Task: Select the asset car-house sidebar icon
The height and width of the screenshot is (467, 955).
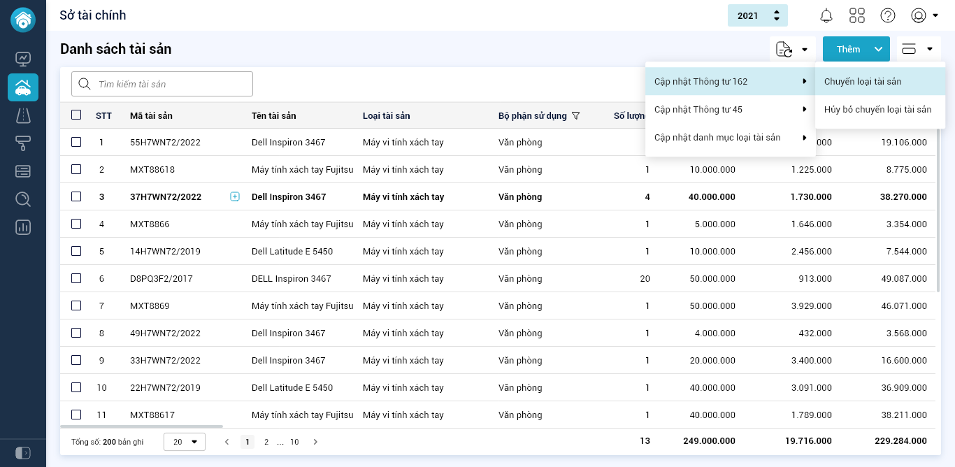Action: click(x=23, y=87)
